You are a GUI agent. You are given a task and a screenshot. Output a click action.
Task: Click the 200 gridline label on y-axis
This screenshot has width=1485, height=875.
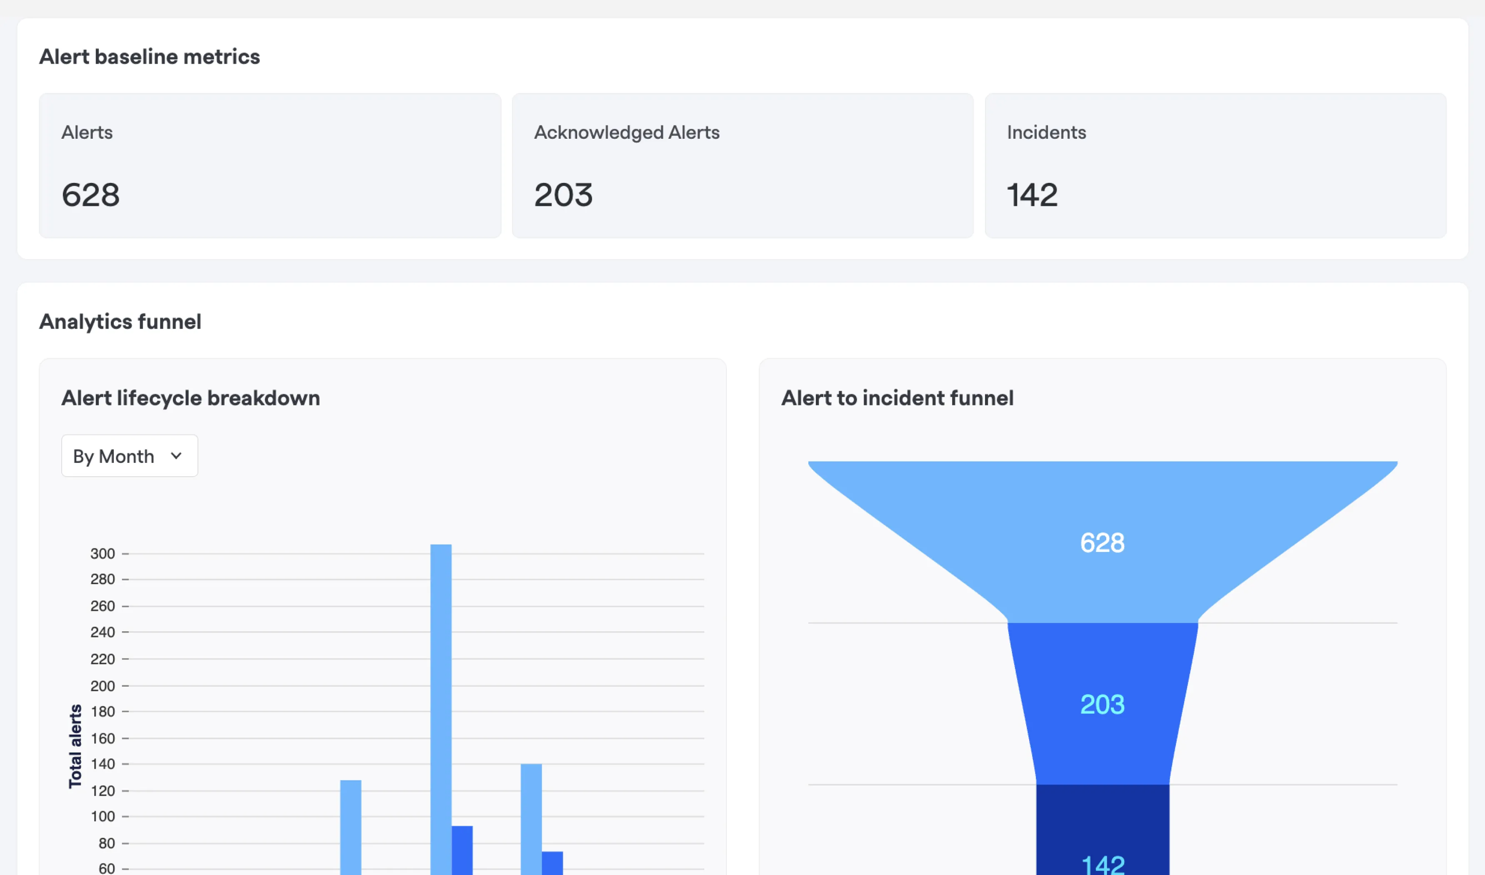pyautogui.click(x=102, y=686)
